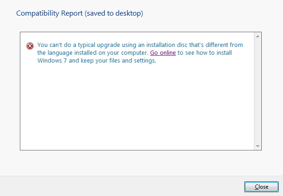Click the scrollbar down arrow
The width and height of the screenshot is (283, 196).
(258, 146)
